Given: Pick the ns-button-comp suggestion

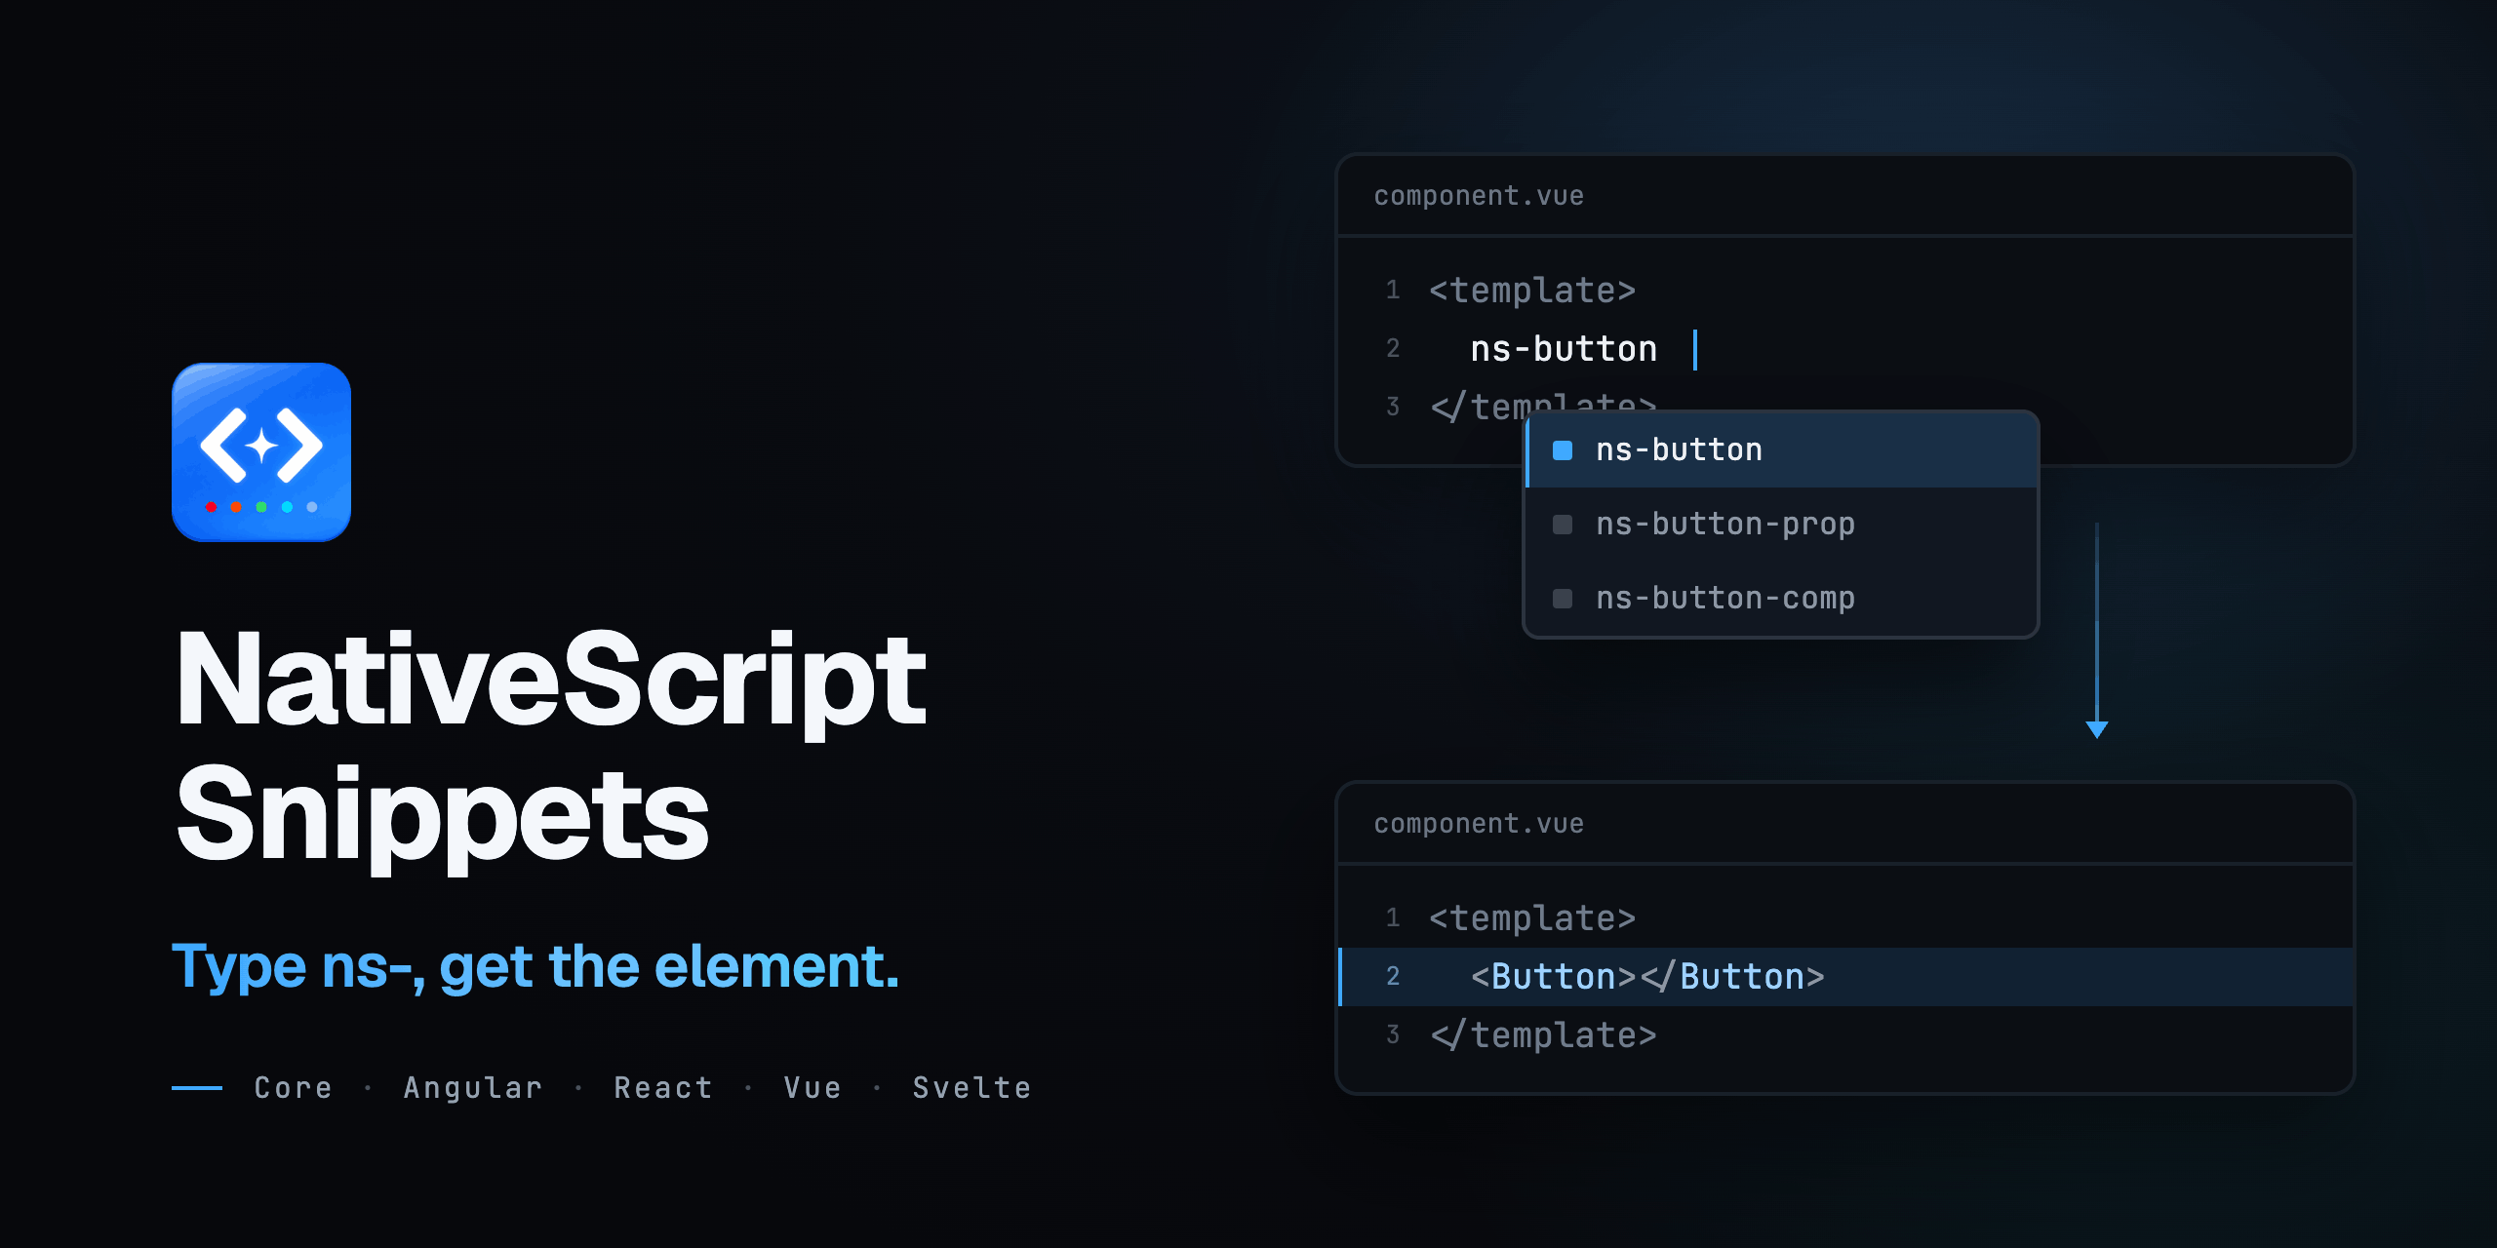Looking at the screenshot, I should [x=1781, y=598].
